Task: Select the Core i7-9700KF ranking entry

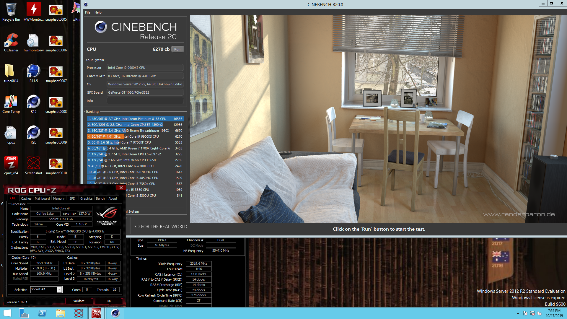Action: [135, 142]
